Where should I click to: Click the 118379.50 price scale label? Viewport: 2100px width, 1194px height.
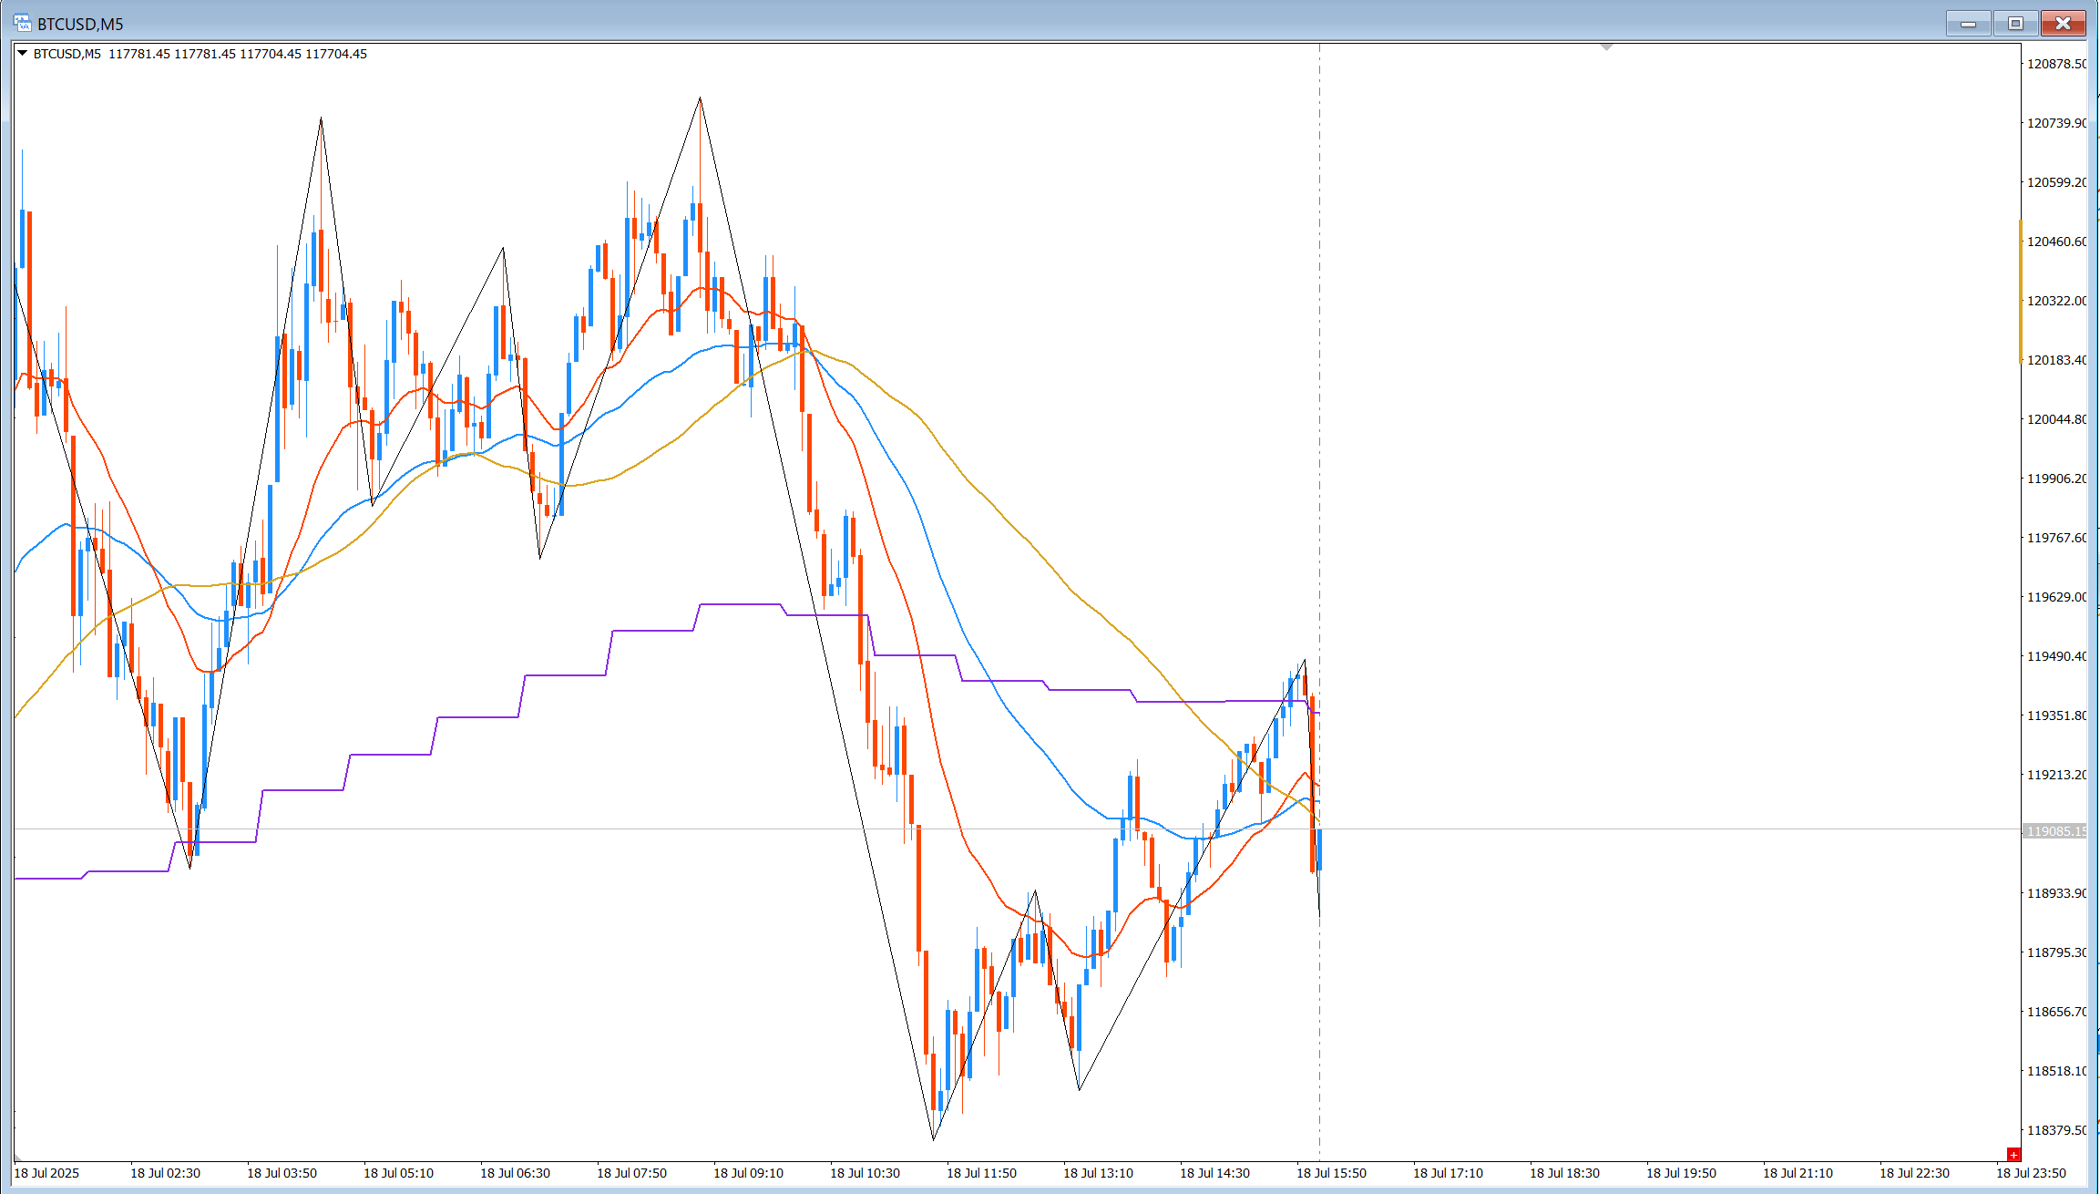2056,1130
